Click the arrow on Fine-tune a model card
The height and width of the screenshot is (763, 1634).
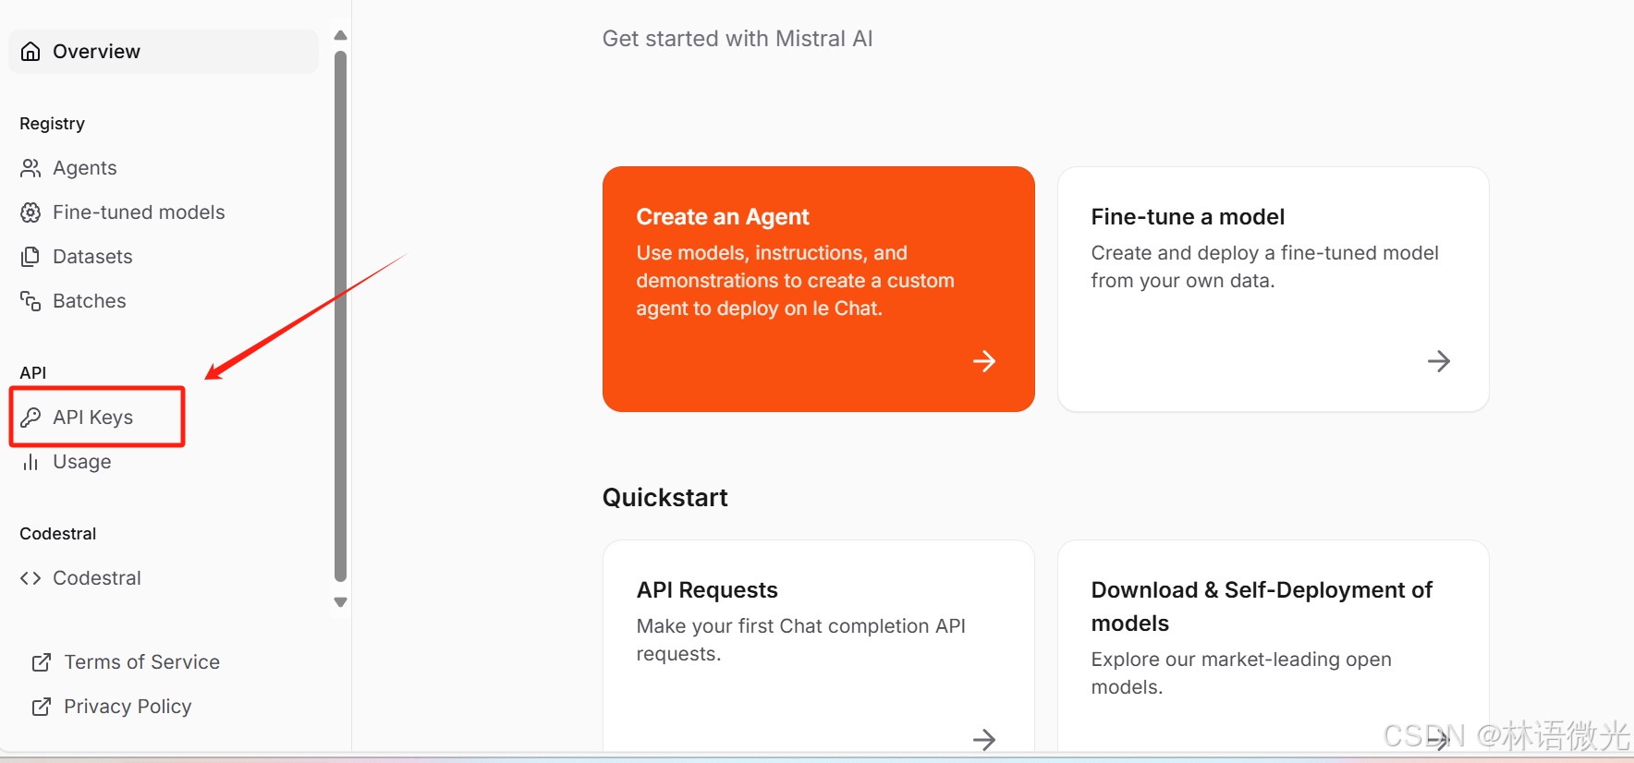pyautogui.click(x=1439, y=361)
